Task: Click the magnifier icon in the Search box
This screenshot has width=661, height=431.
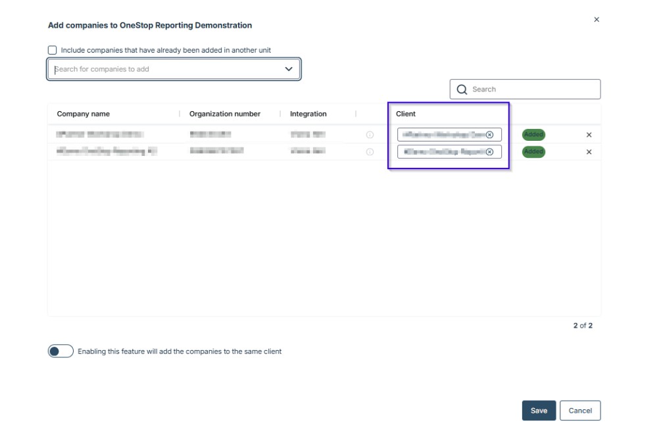Action: pyautogui.click(x=462, y=89)
